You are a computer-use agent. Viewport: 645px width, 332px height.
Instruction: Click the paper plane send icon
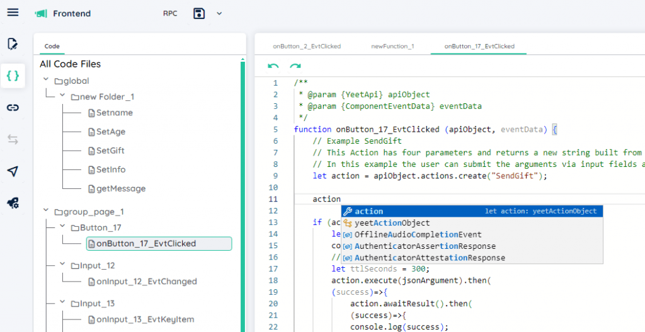coord(13,171)
